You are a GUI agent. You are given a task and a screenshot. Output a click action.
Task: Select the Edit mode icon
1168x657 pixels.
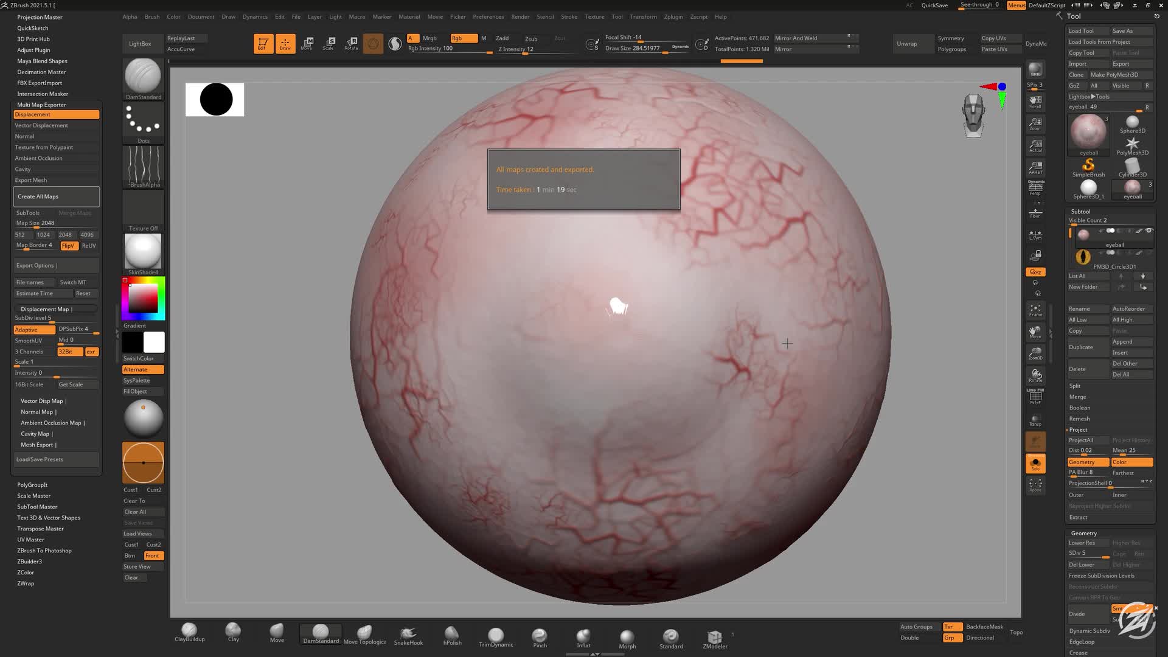point(263,43)
